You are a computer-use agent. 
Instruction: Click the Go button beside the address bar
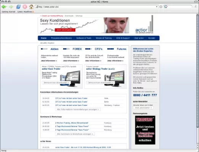tap(161, 7)
